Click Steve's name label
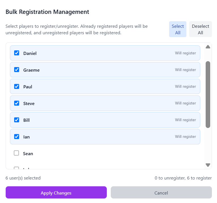 [x=29, y=103]
